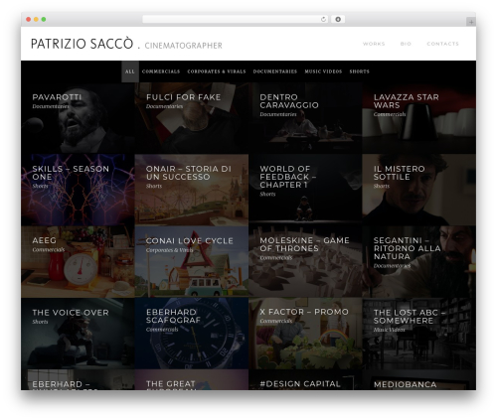Viewport: 497px width, 420px height.
Task: Open the Works menu item
Action: [x=374, y=44]
